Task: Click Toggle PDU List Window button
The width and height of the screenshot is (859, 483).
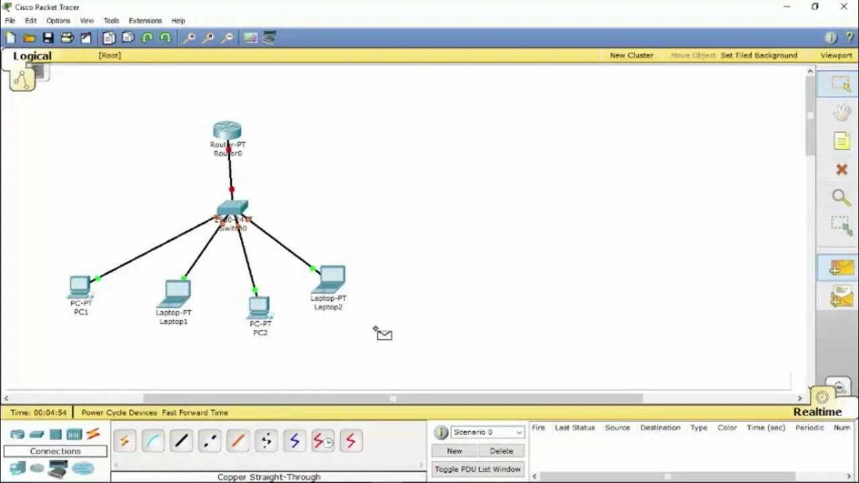Action: coord(478,469)
